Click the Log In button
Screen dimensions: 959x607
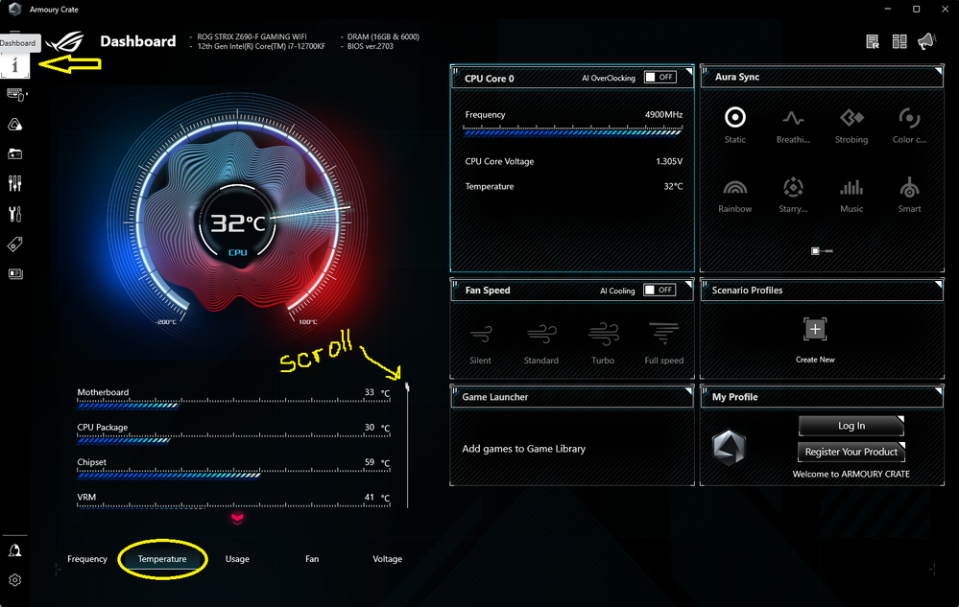coord(851,426)
